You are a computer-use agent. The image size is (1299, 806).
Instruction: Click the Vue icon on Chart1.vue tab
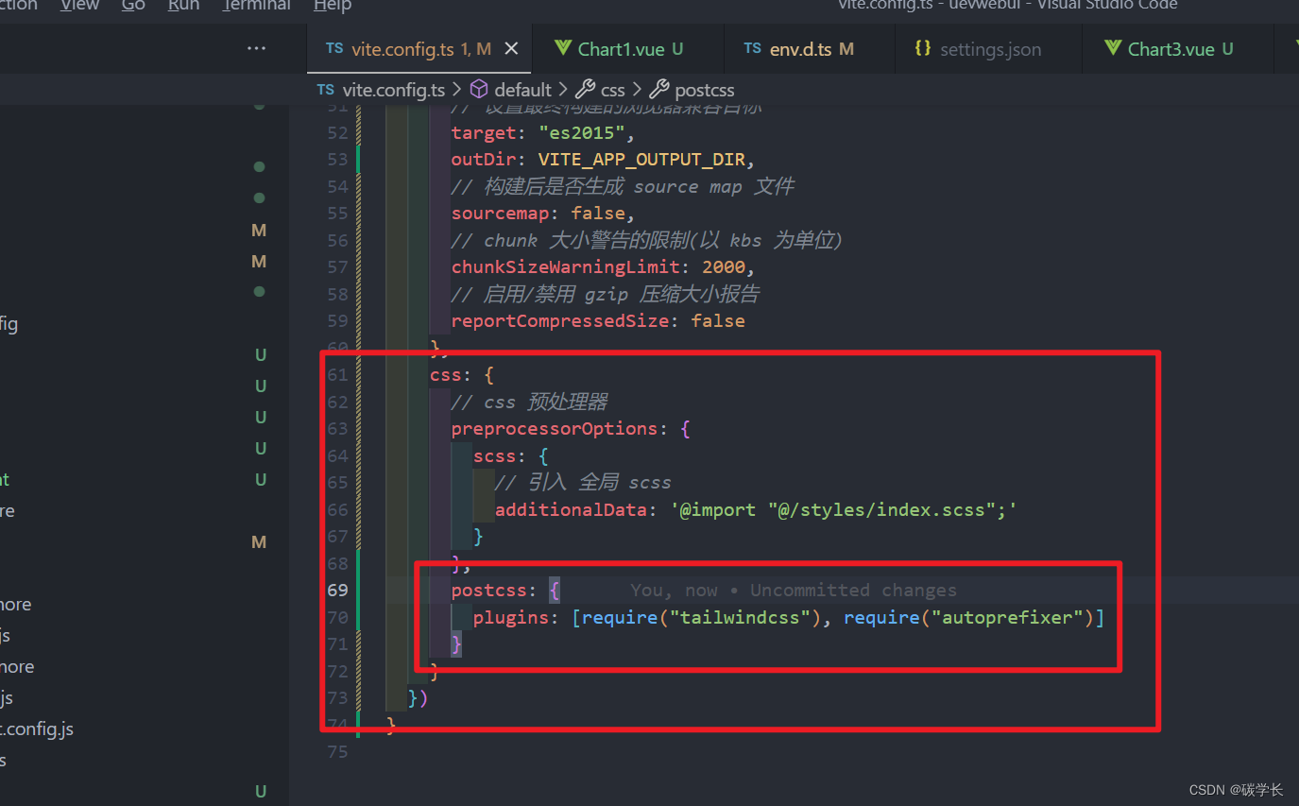[x=563, y=49]
